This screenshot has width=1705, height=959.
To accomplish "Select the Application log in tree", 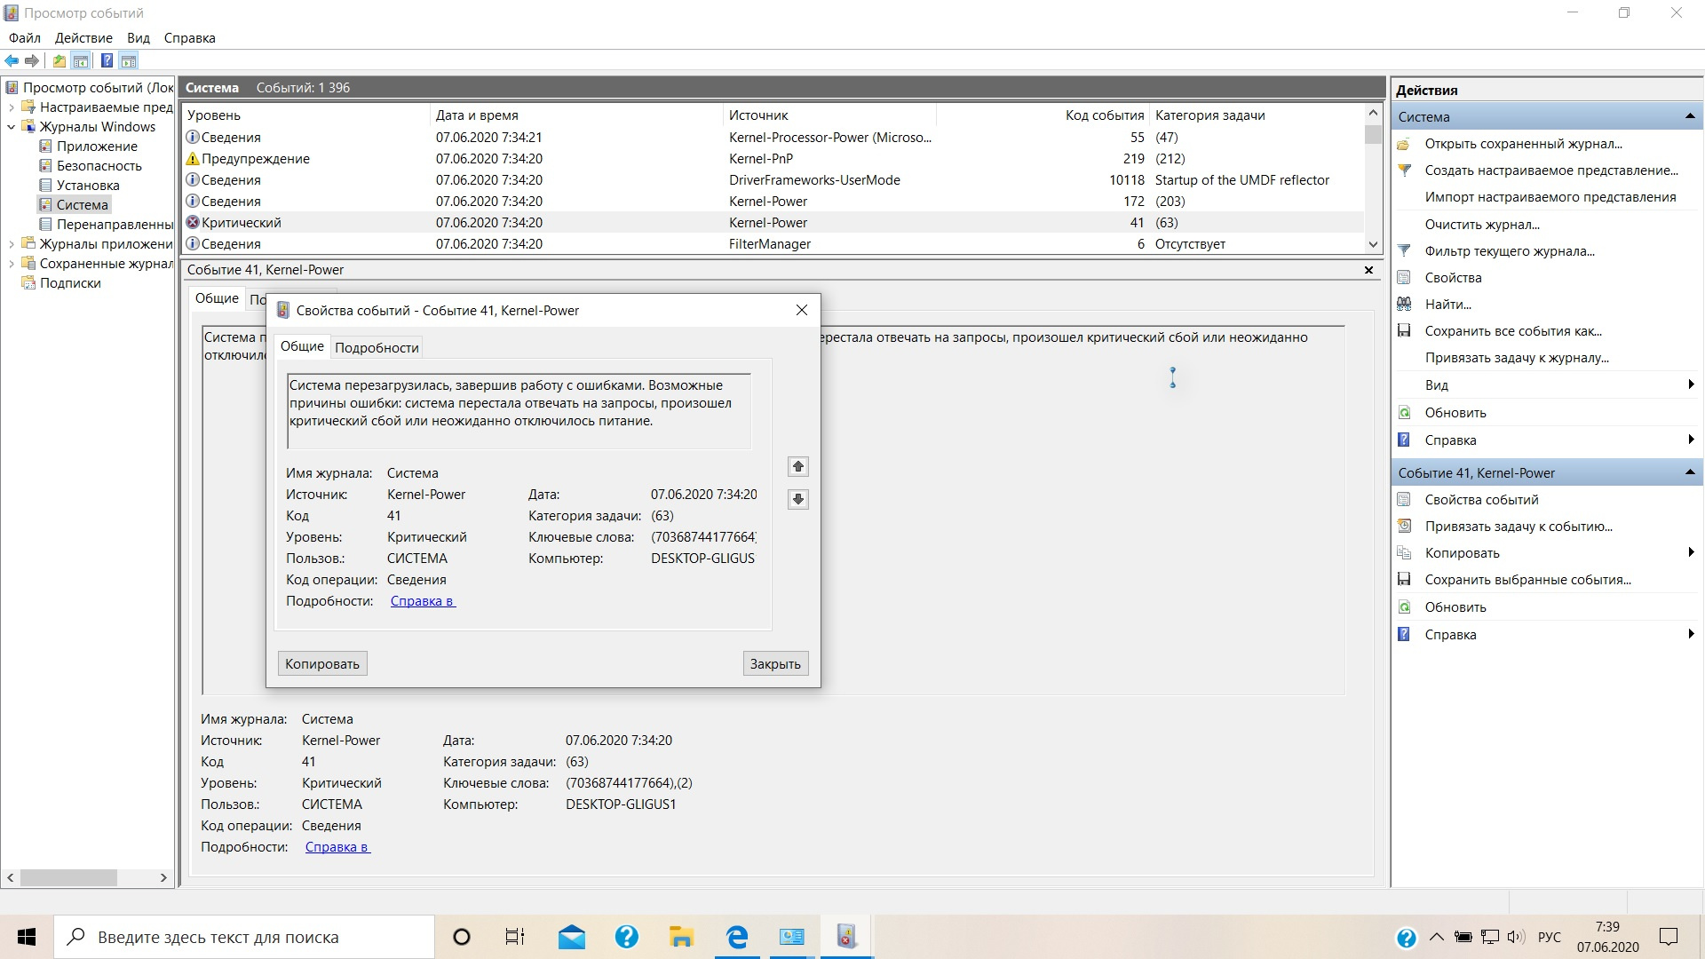I will 97,147.
